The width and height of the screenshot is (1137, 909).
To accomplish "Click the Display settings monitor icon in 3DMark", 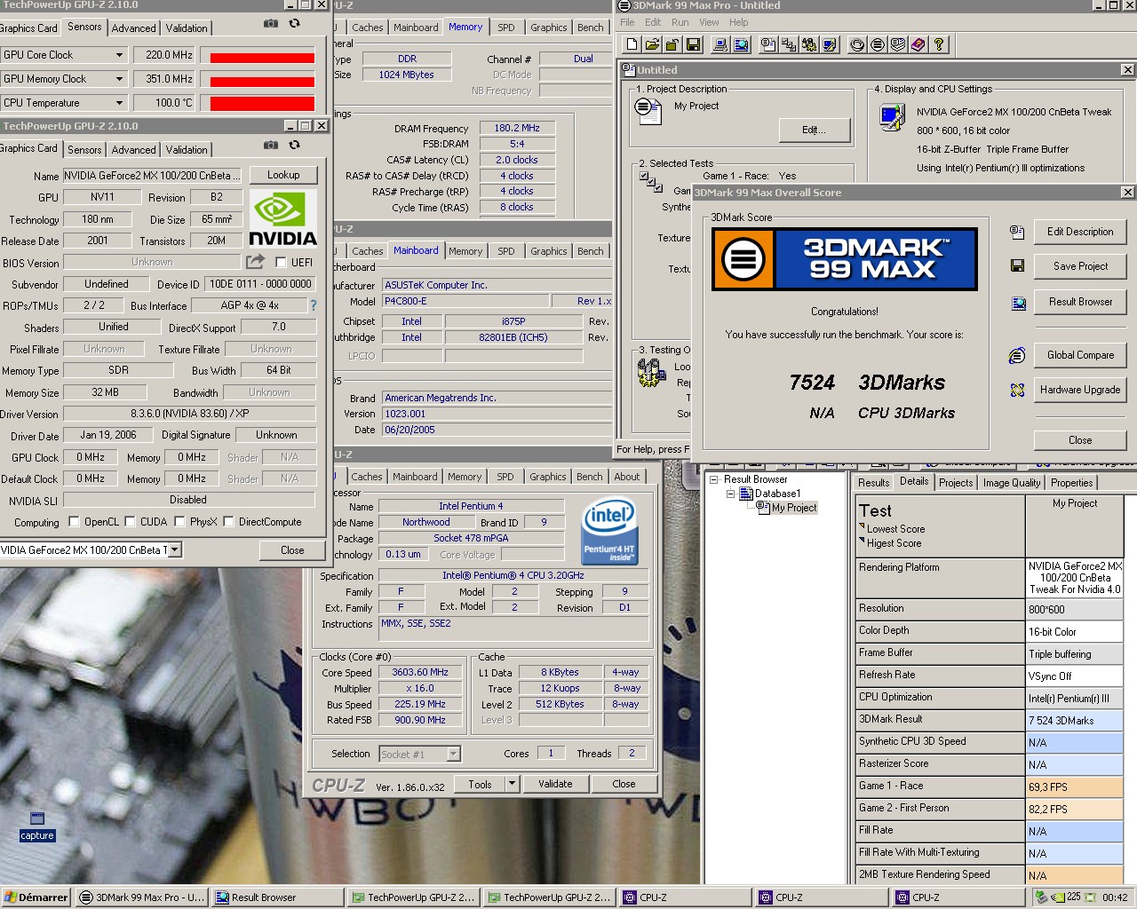I will 892,117.
